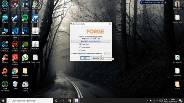Launch Google Chrome desktop icon
The height and width of the screenshot is (103, 184).
15,73
